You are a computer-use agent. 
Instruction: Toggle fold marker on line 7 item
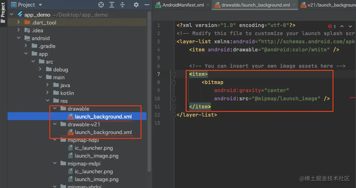pos(174,74)
